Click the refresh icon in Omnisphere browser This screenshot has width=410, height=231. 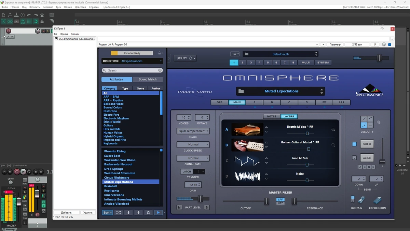click(148, 213)
